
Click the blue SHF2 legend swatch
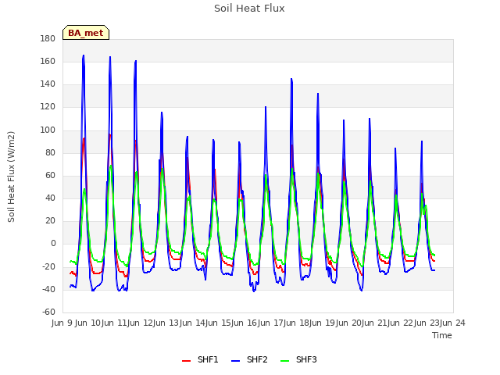pyautogui.click(x=235, y=361)
